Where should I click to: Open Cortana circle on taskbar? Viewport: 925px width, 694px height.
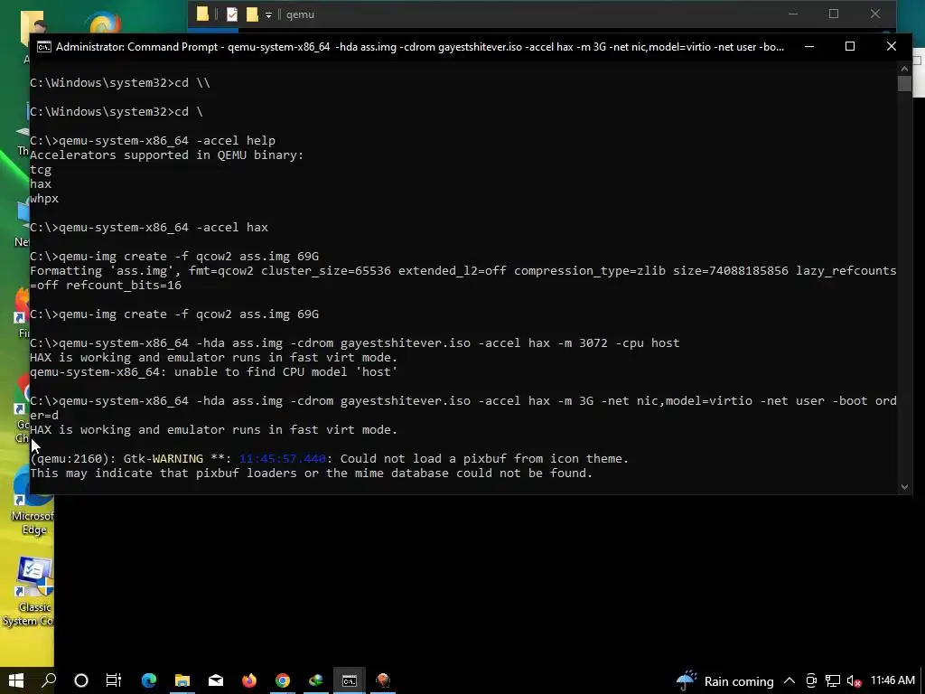(x=81, y=680)
